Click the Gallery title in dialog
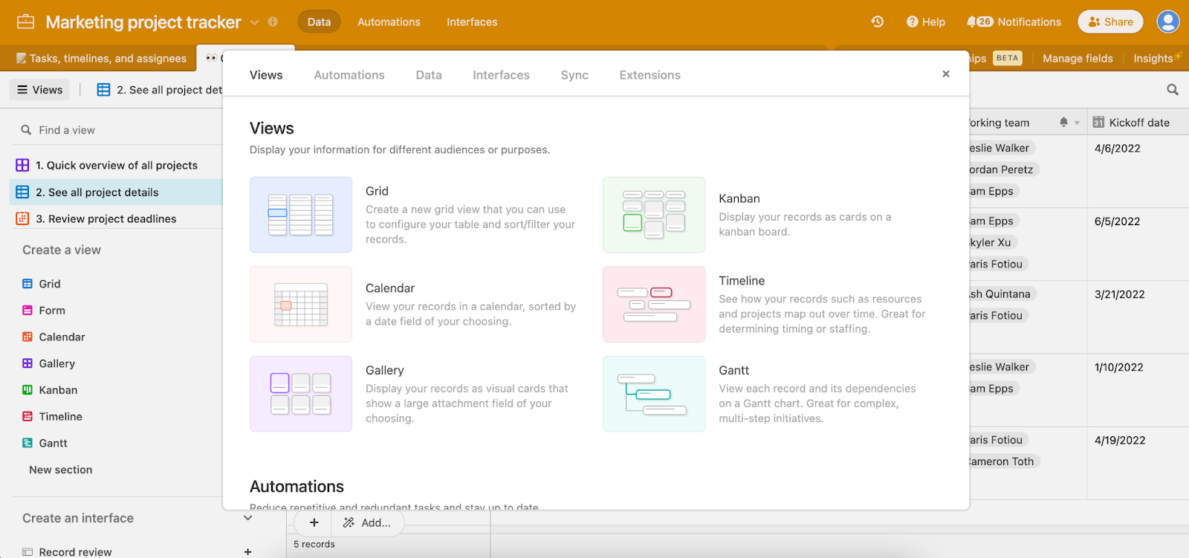Screen dimensions: 1189x558 coord(384,370)
